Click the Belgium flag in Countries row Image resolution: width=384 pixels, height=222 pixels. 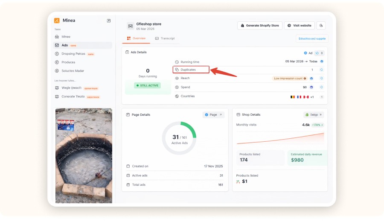click(293, 97)
